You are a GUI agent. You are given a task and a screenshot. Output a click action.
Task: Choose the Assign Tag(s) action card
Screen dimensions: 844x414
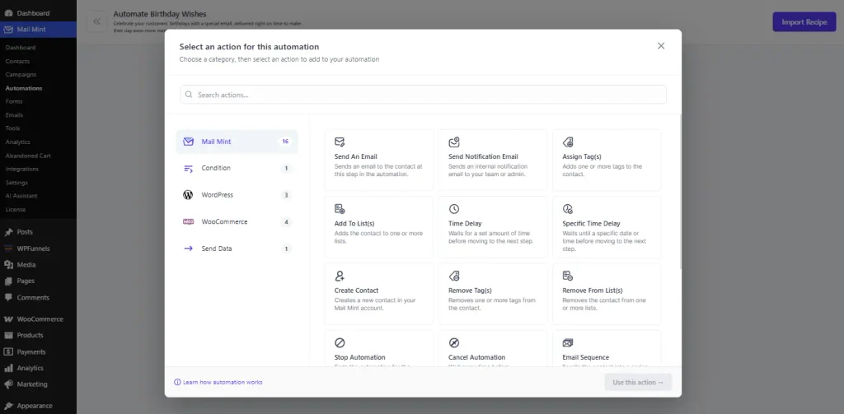coord(607,160)
